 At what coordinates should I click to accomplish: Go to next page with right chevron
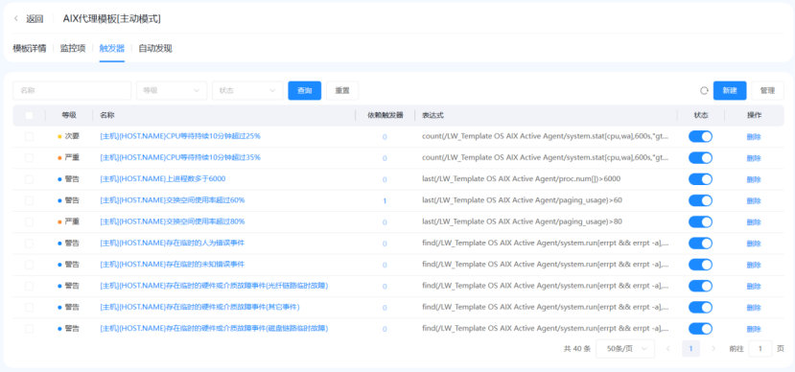pos(713,349)
